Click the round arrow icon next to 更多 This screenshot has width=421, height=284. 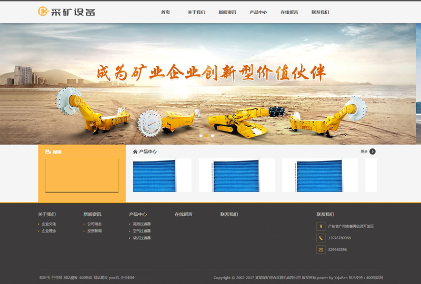click(373, 151)
